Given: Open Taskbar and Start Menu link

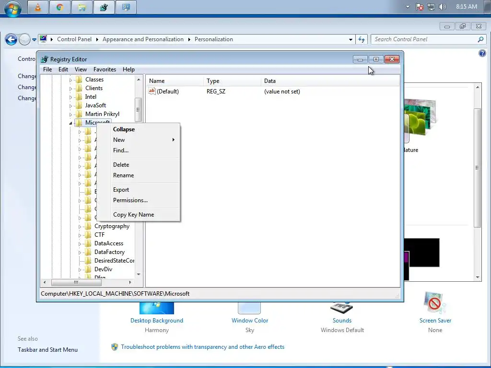Looking at the screenshot, I should [x=47, y=350].
